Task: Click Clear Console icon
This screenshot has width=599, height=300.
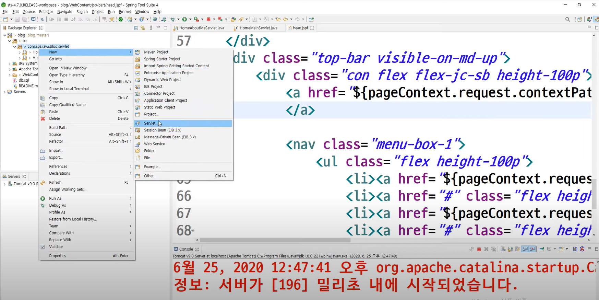Action: coord(503,249)
